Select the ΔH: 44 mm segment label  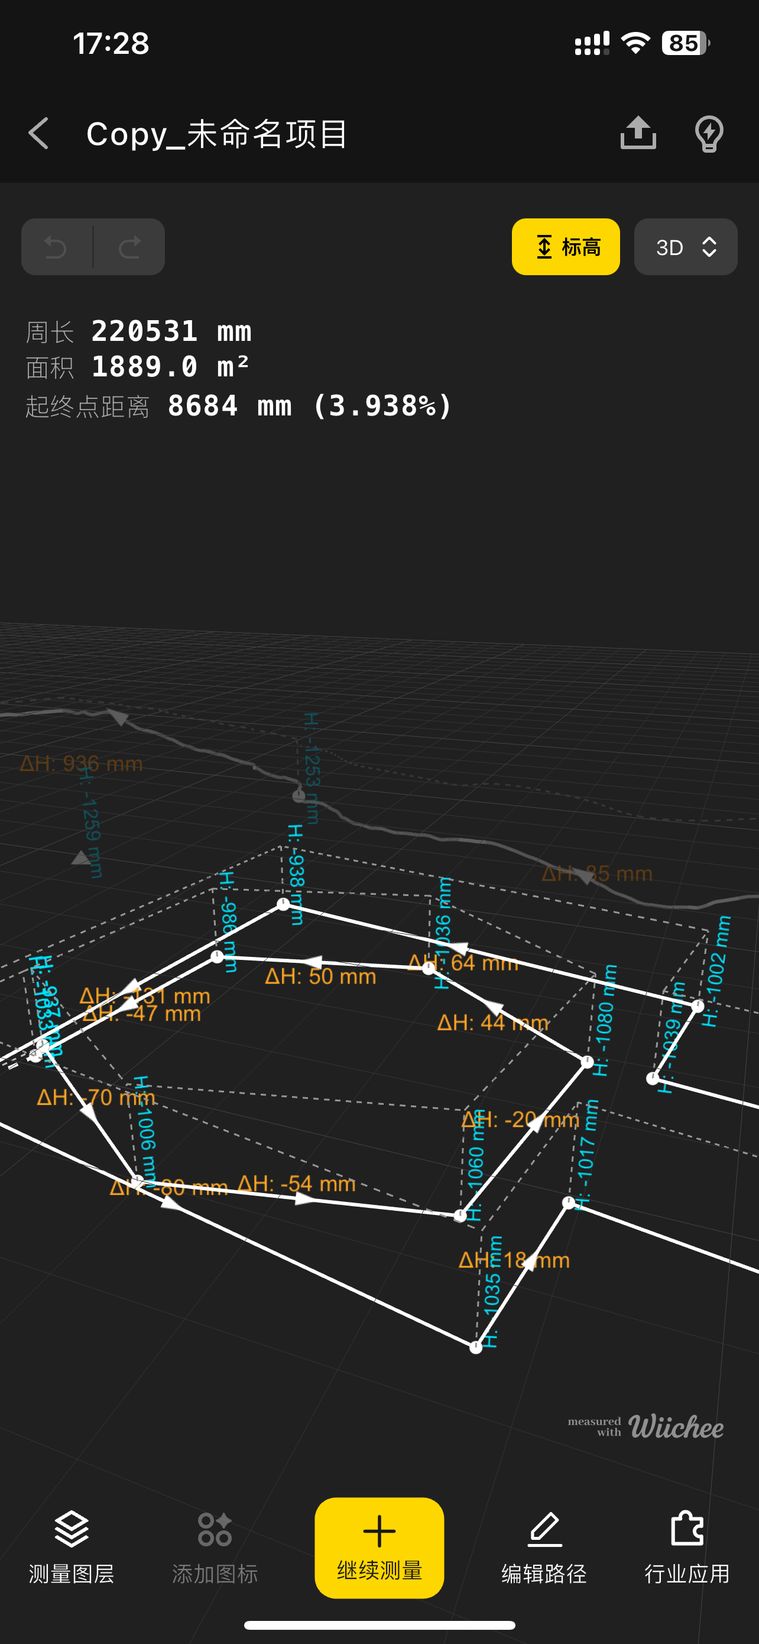(492, 1023)
